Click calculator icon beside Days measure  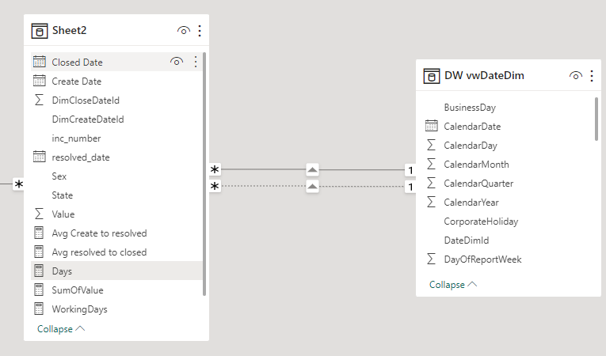[39, 271]
